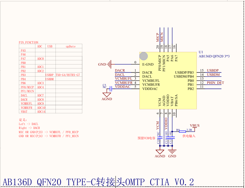Viewport: 245px width, 188px height.
Task: Select the PB6 row label in table
Action: click(x=23, y=83)
